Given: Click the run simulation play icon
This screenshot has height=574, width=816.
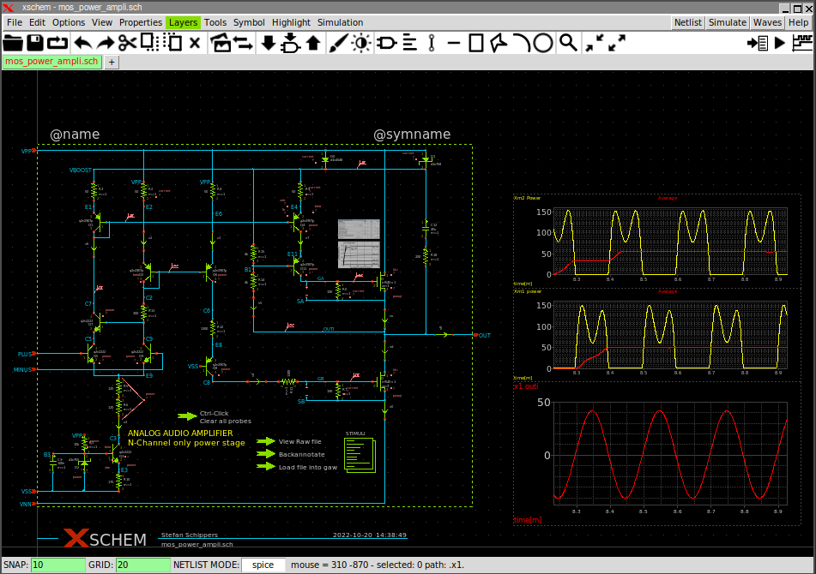Looking at the screenshot, I should (780, 42).
